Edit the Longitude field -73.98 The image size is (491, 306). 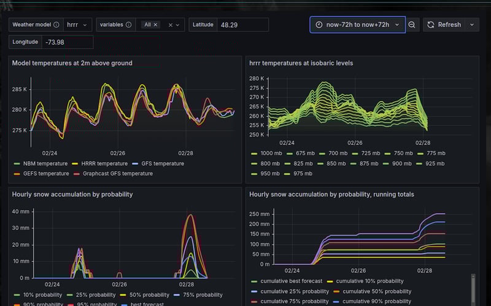coord(68,42)
